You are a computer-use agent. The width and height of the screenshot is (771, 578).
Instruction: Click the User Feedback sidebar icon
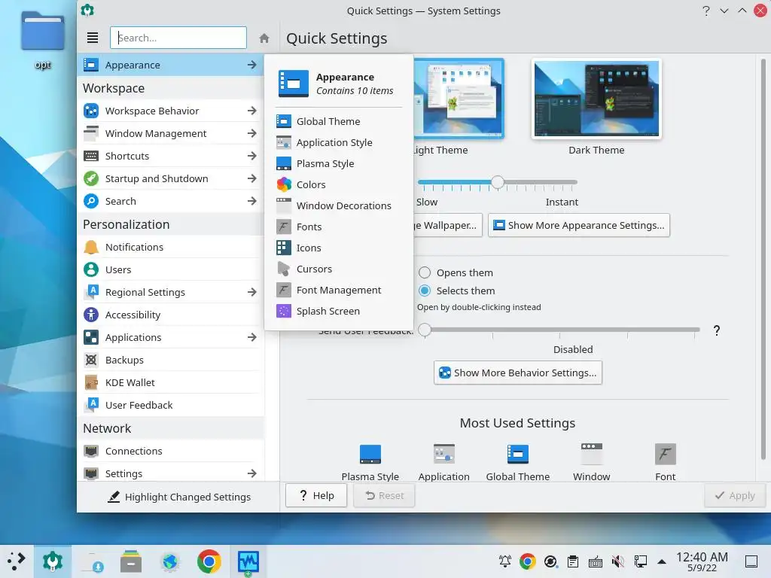tap(91, 406)
